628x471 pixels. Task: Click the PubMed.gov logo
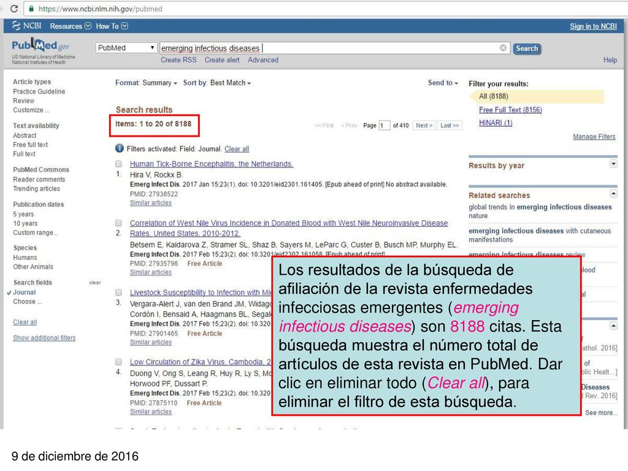pyautogui.click(x=40, y=45)
